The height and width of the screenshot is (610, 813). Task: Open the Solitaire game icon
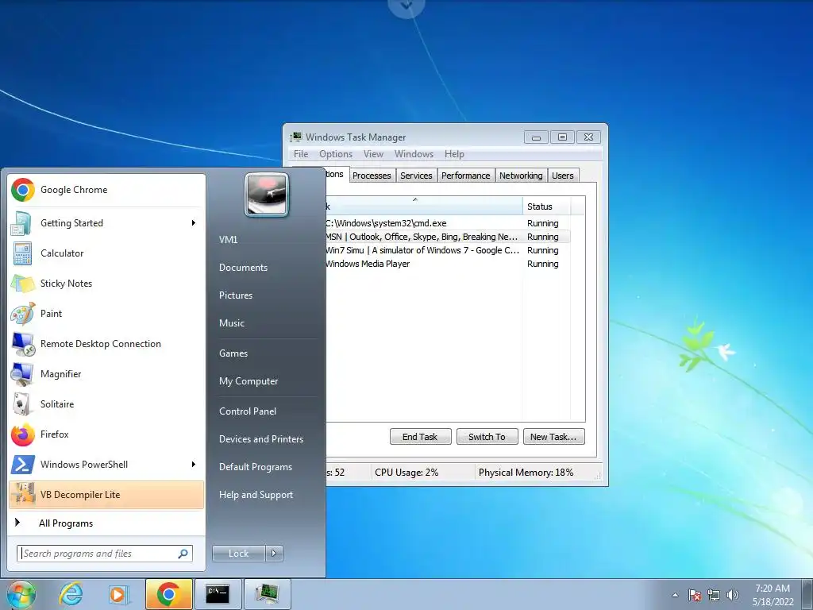coord(21,404)
